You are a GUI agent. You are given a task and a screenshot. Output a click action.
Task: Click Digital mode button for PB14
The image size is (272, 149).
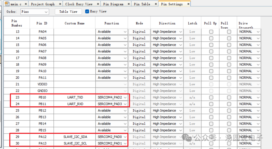click(139, 124)
